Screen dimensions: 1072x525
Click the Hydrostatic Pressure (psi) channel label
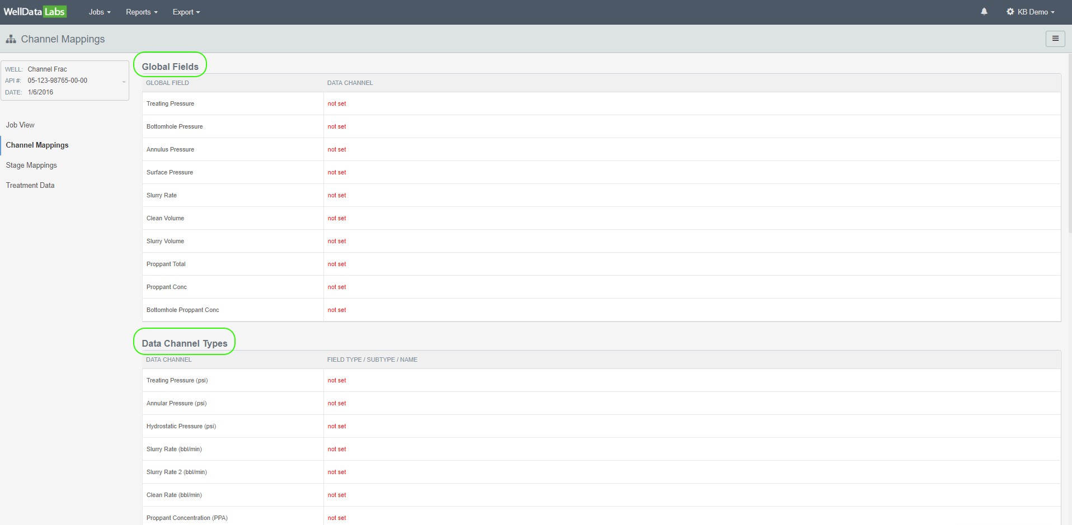tap(181, 426)
